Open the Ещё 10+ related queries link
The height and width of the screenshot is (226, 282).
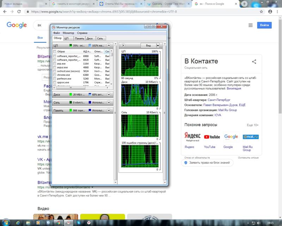point(252,125)
